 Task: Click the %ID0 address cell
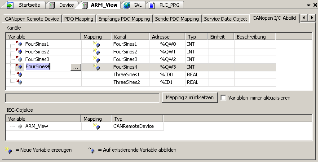(168, 74)
